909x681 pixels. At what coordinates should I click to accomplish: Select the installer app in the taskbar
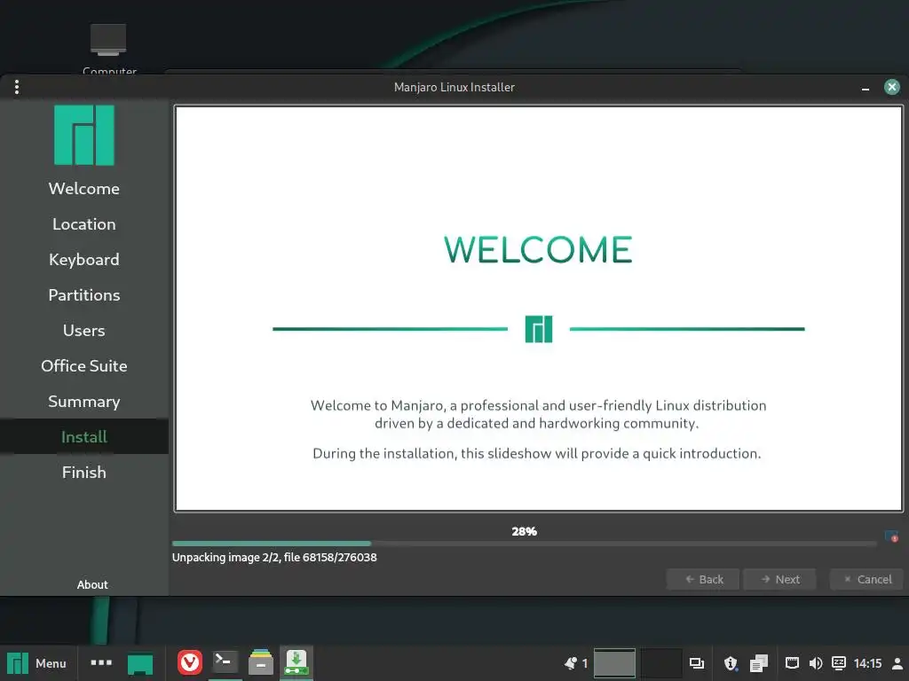(296, 662)
